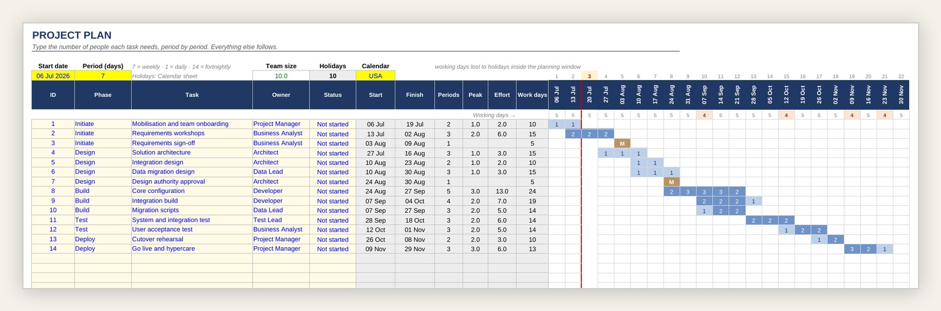This screenshot has height=311, width=941.
Task: Click the 30 Nov timeline column header
Action: click(901, 95)
